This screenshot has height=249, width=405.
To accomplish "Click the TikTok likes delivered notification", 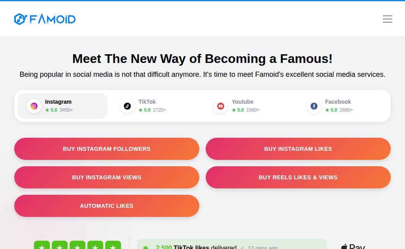I will (232, 244).
